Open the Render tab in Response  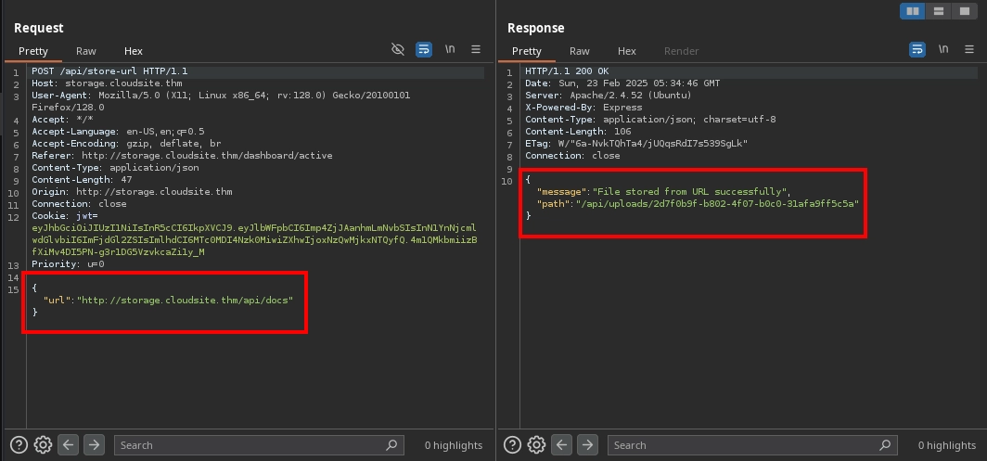coord(681,51)
